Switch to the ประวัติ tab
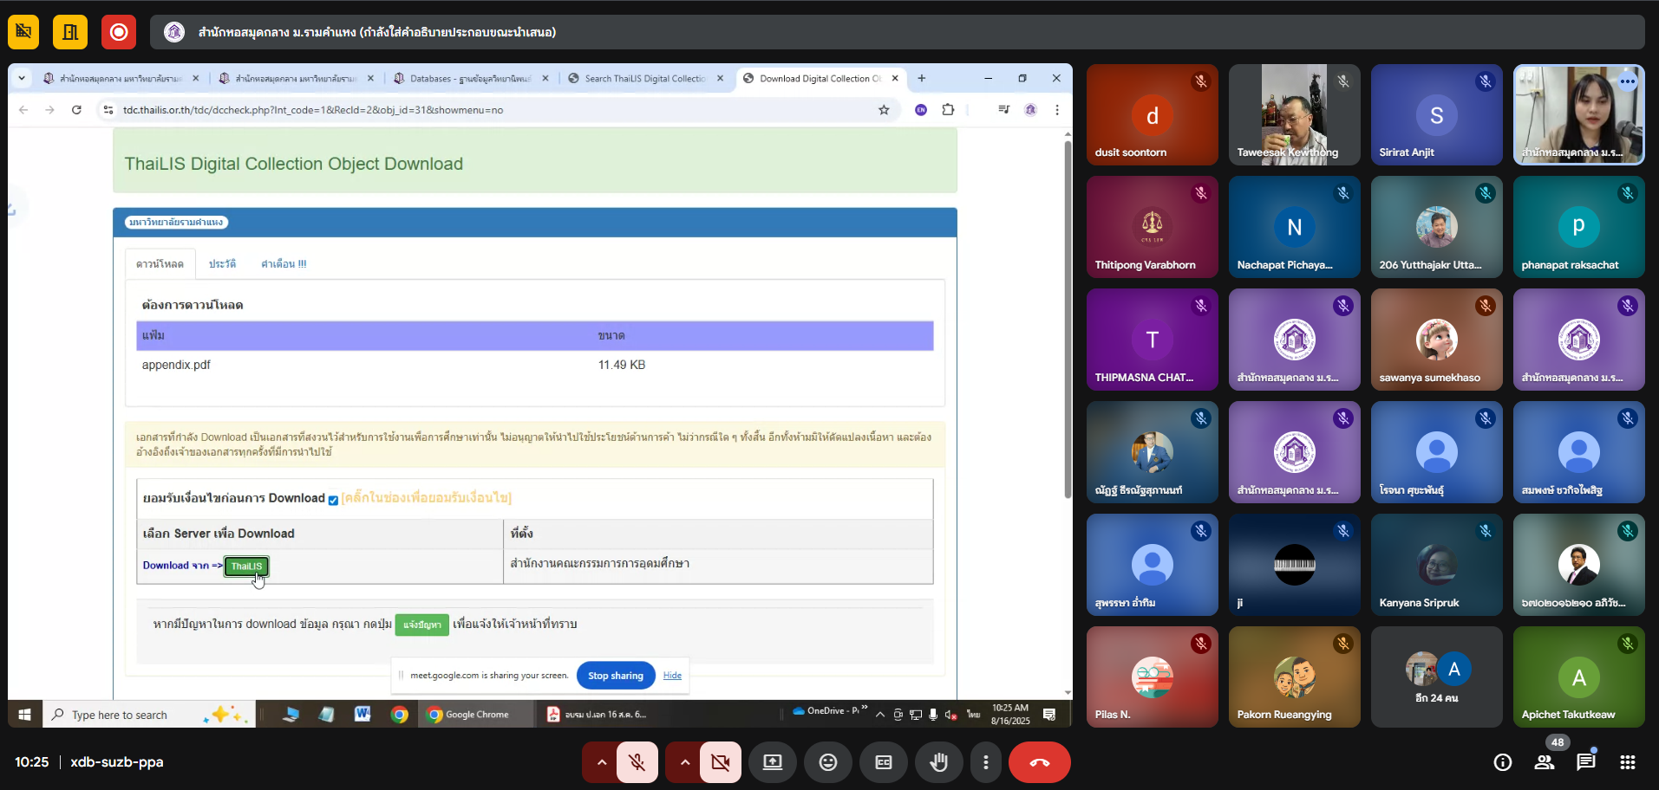This screenshot has width=1659, height=790. pos(222,264)
